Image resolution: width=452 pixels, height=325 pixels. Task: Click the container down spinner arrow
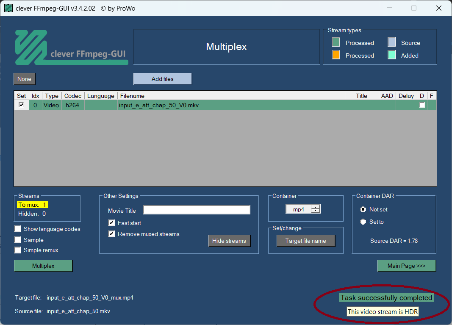point(316,211)
